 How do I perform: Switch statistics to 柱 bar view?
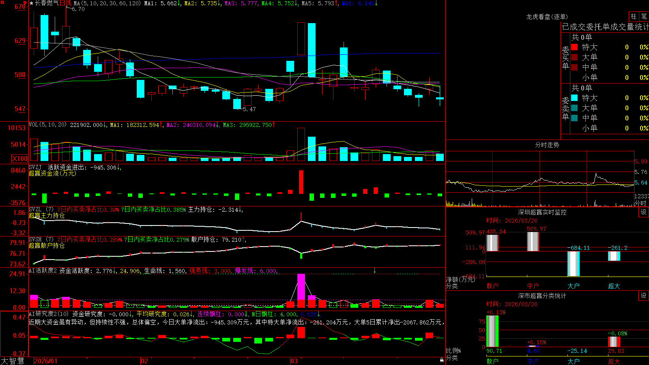point(634,16)
